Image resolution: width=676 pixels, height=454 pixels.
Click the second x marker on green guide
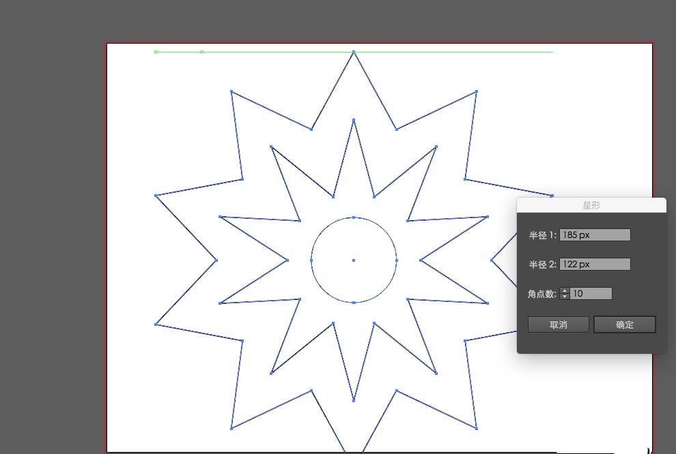point(201,52)
